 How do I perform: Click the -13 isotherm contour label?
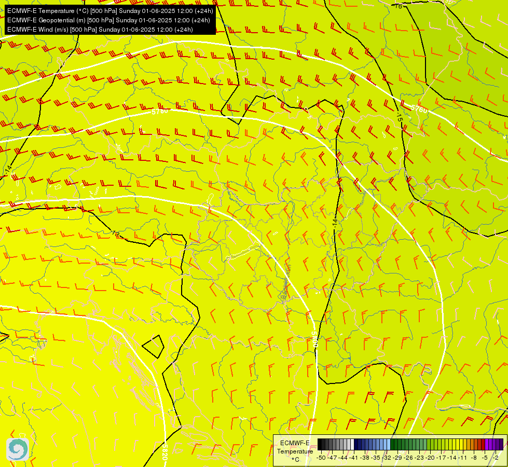[x=116, y=233]
